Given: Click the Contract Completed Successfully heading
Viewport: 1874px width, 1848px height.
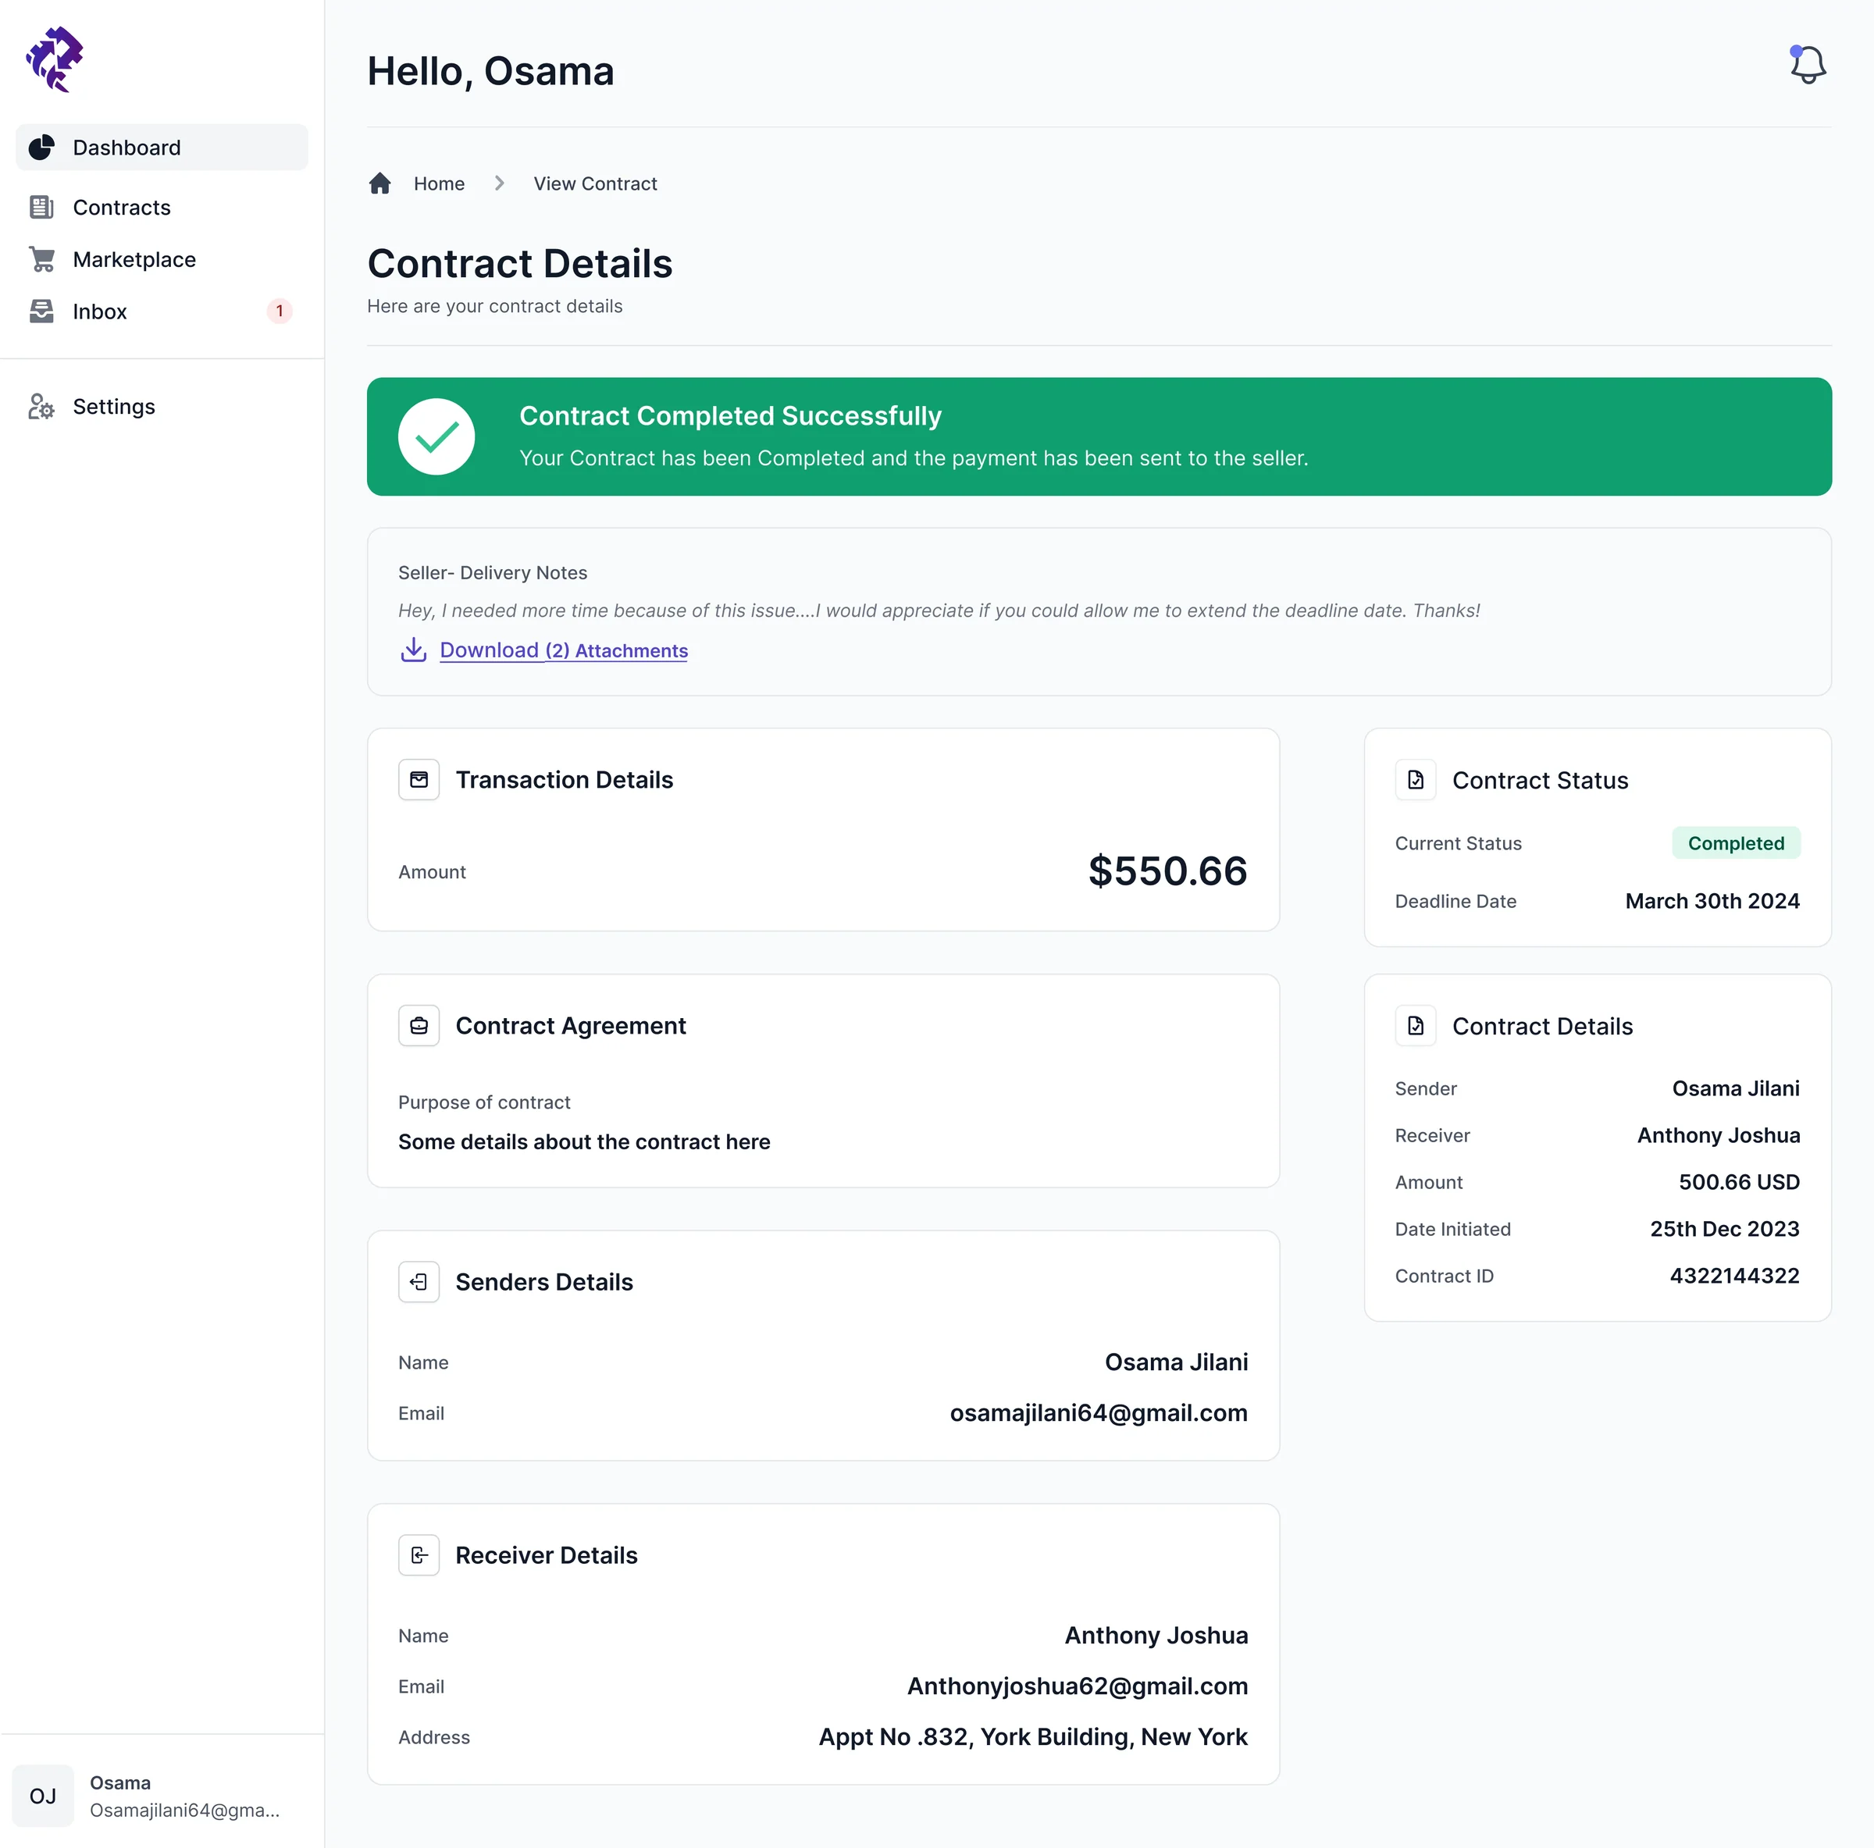Looking at the screenshot, I should (x=730, y=415).
